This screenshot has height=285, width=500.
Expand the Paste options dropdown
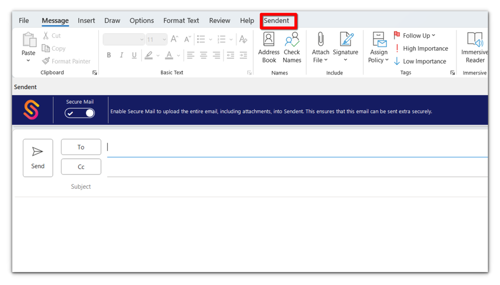pos(28,60)
